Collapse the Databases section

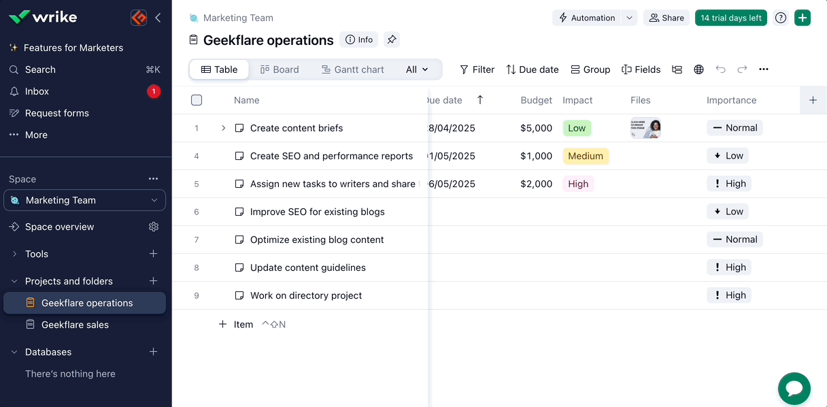tap(15, 352)
